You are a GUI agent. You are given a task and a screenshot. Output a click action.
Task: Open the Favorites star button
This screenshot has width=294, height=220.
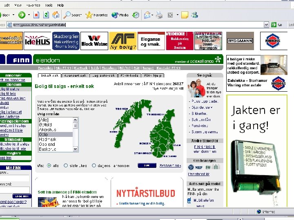point(96,15)
